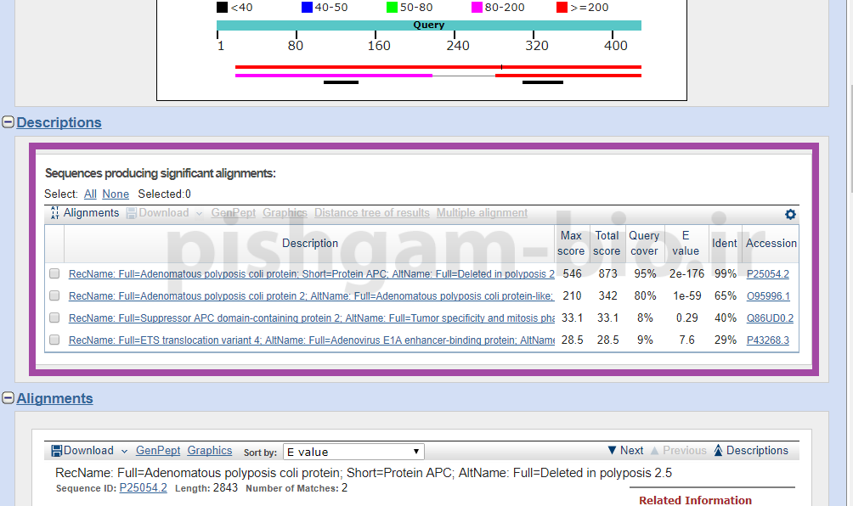Click the Alignments sort icon in toolbar
Viewport: 853px width, 506px height.
(x=54, y=213)
